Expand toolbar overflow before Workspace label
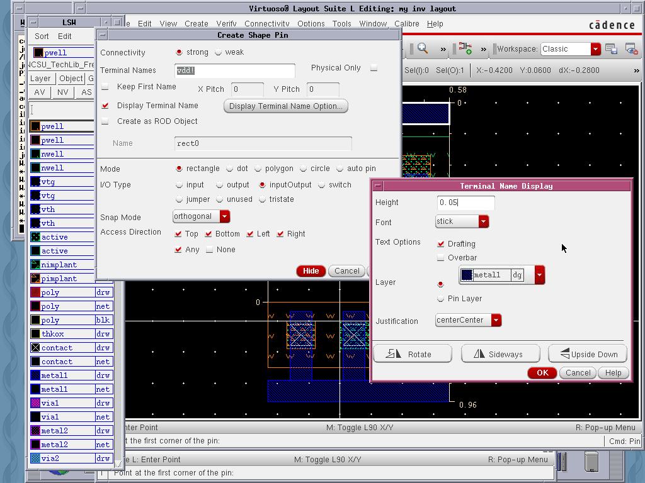The width and height of the screenshot is (645, 483). 483,49
